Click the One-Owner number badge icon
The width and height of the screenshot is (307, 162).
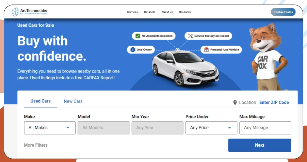pyautogui.click(x=133, y=50)
